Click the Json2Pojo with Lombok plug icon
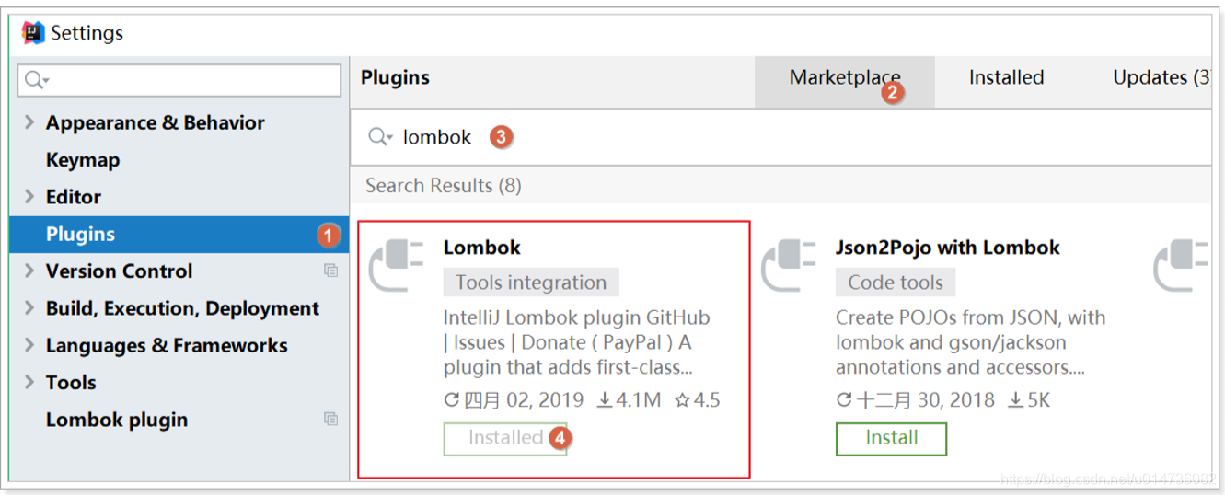This screenshot has width=1225, height=496. 789,266
